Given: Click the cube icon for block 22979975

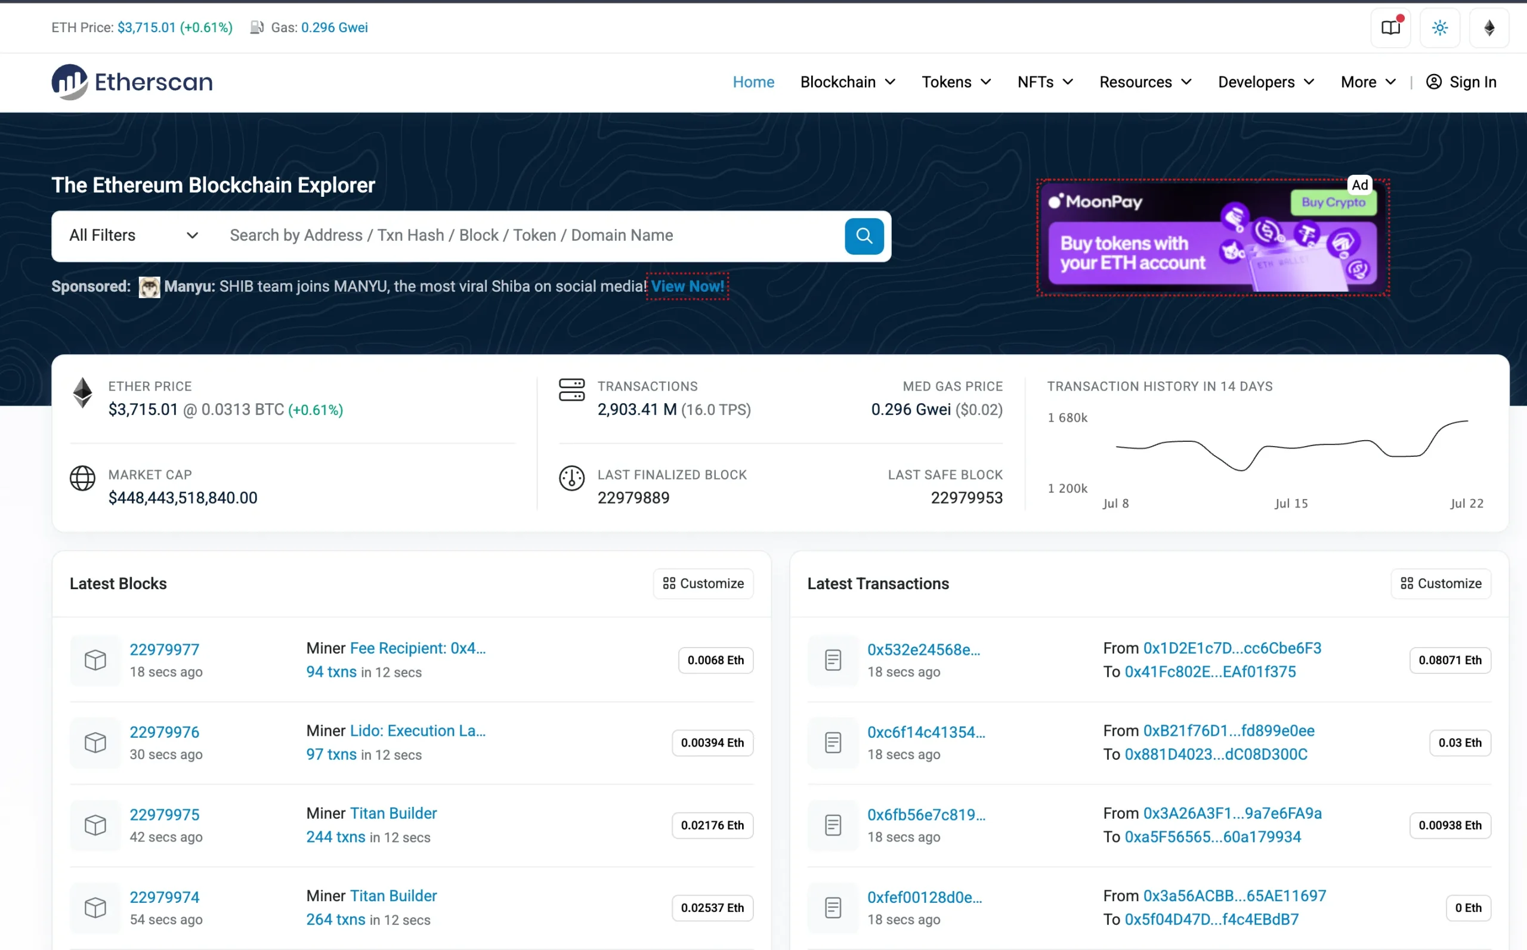Looking at the screenshot, I should pos(95,825).
